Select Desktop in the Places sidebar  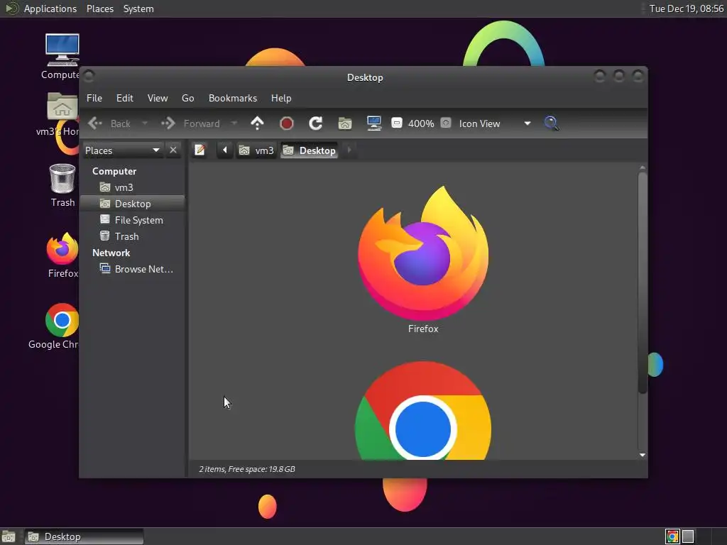coord(133,204)
